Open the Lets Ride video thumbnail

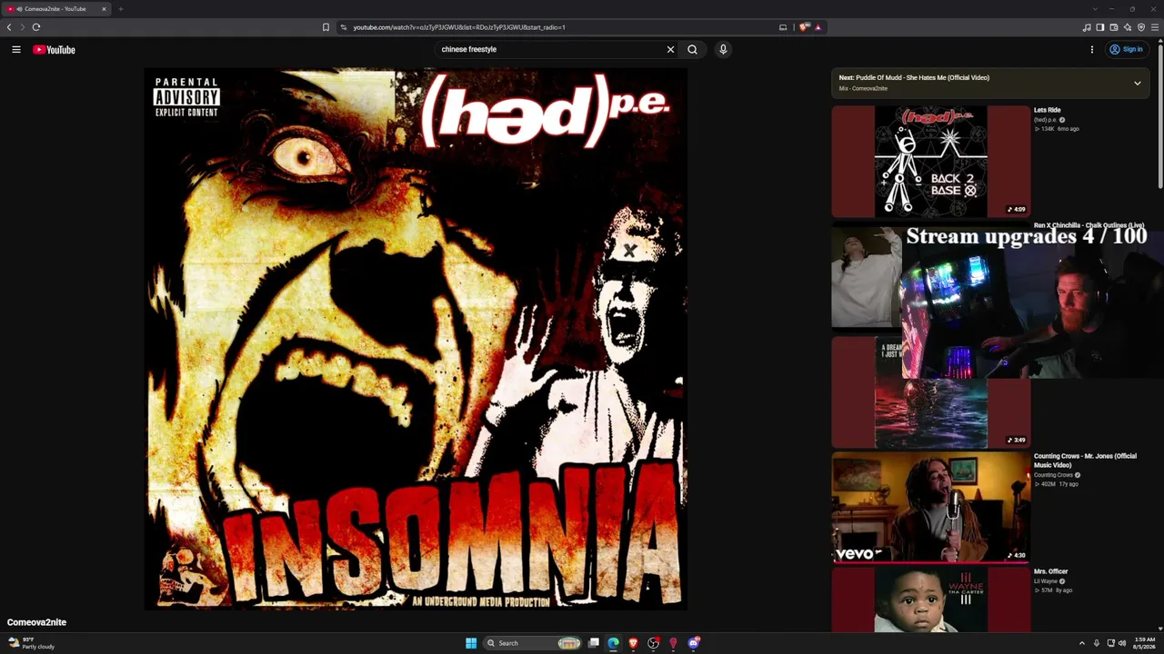point(930,162)
